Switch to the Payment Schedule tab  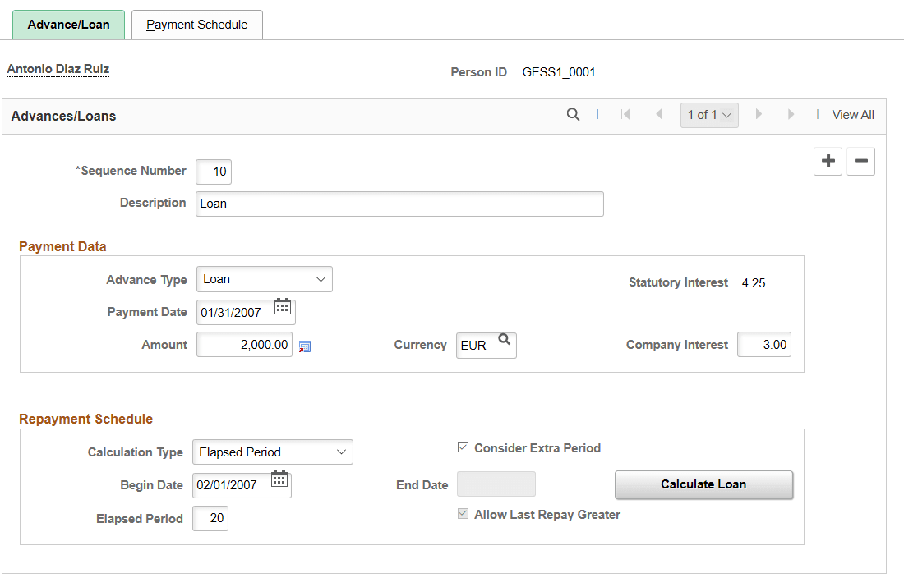(196, 24)
